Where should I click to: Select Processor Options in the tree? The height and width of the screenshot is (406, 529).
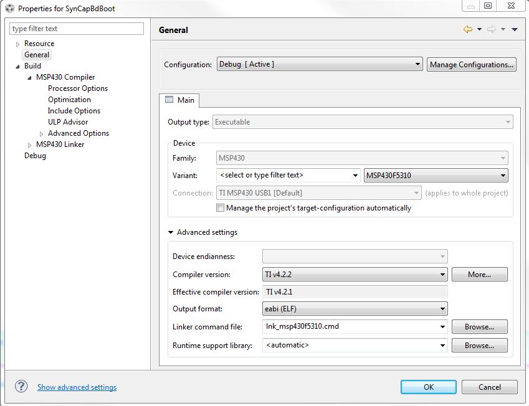pos(78,88)
